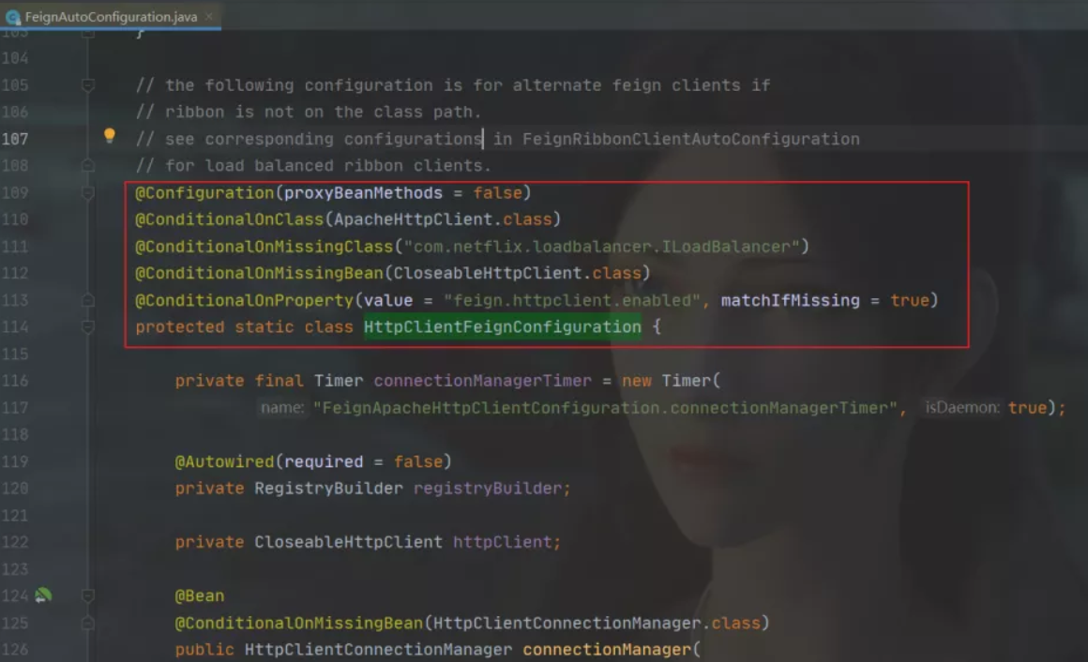Click the comment "ribbon is not on the class path."

tap(308, 112)
